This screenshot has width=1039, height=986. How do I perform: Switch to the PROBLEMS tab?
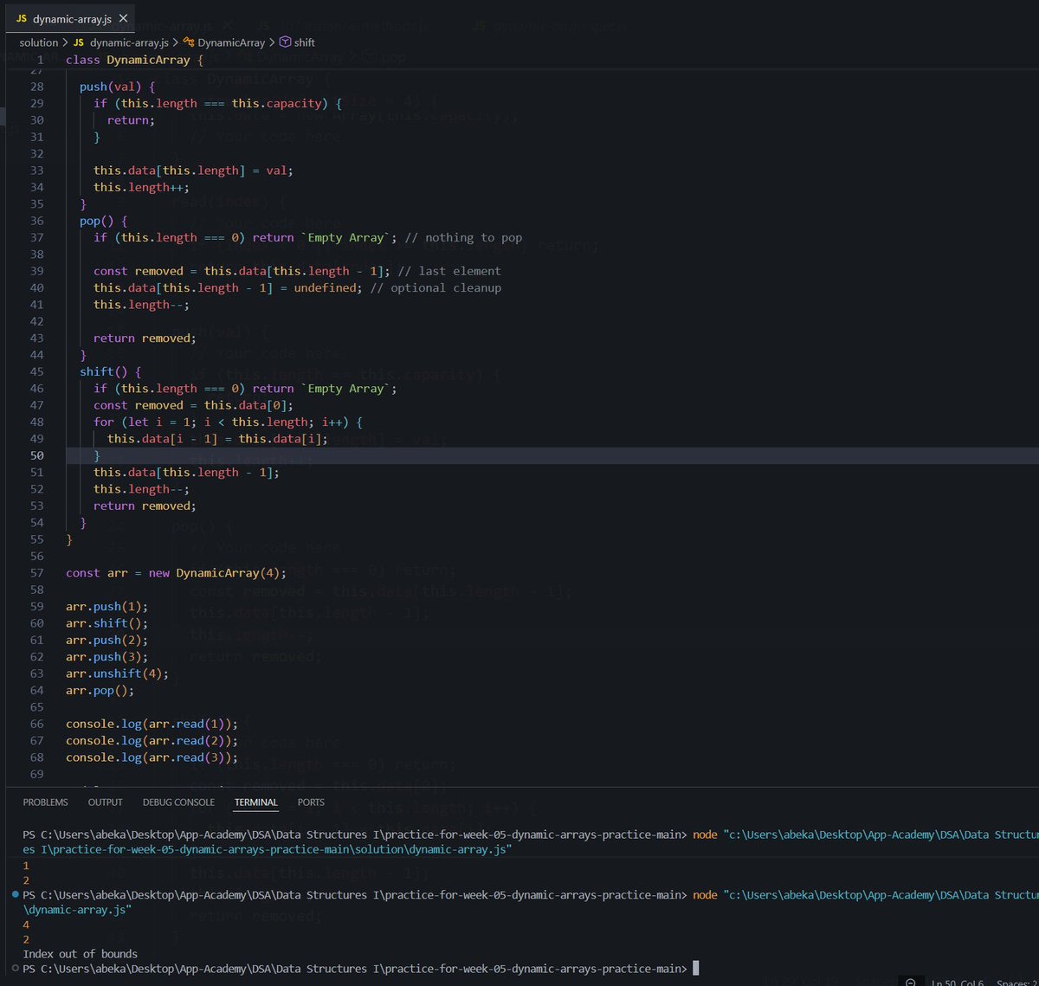45,802
